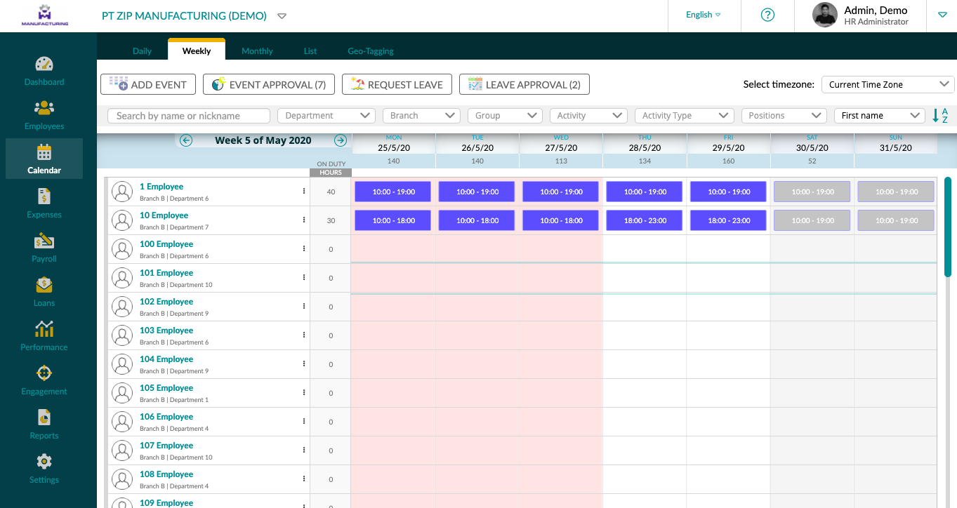The image size is (957, 508).
Task: Go to previous week arrow
Action: (186, 140)
